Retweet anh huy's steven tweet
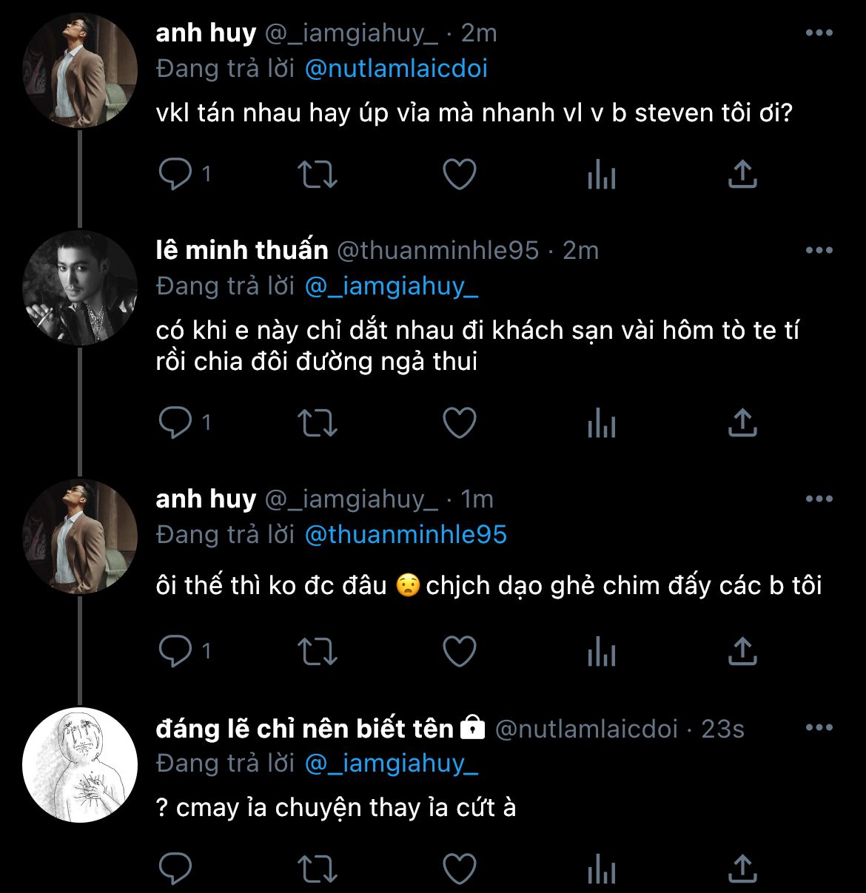Viewport: 866px width, 893px height. pos(318,175)
